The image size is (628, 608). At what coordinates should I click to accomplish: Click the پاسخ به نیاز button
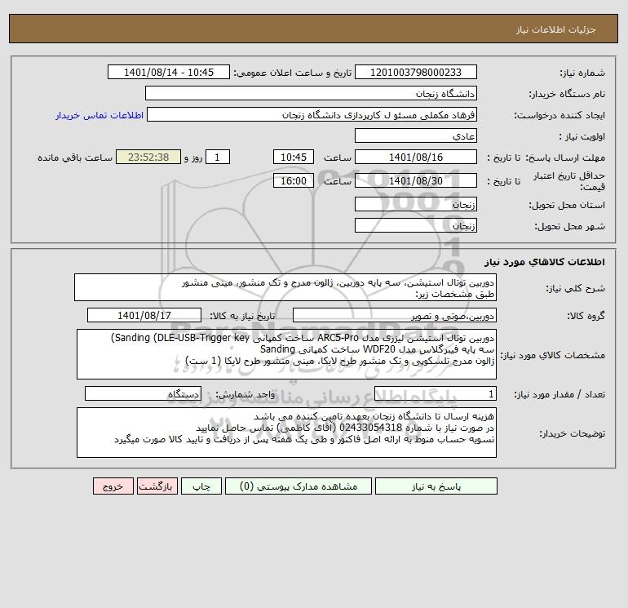[x=436, y=486]
